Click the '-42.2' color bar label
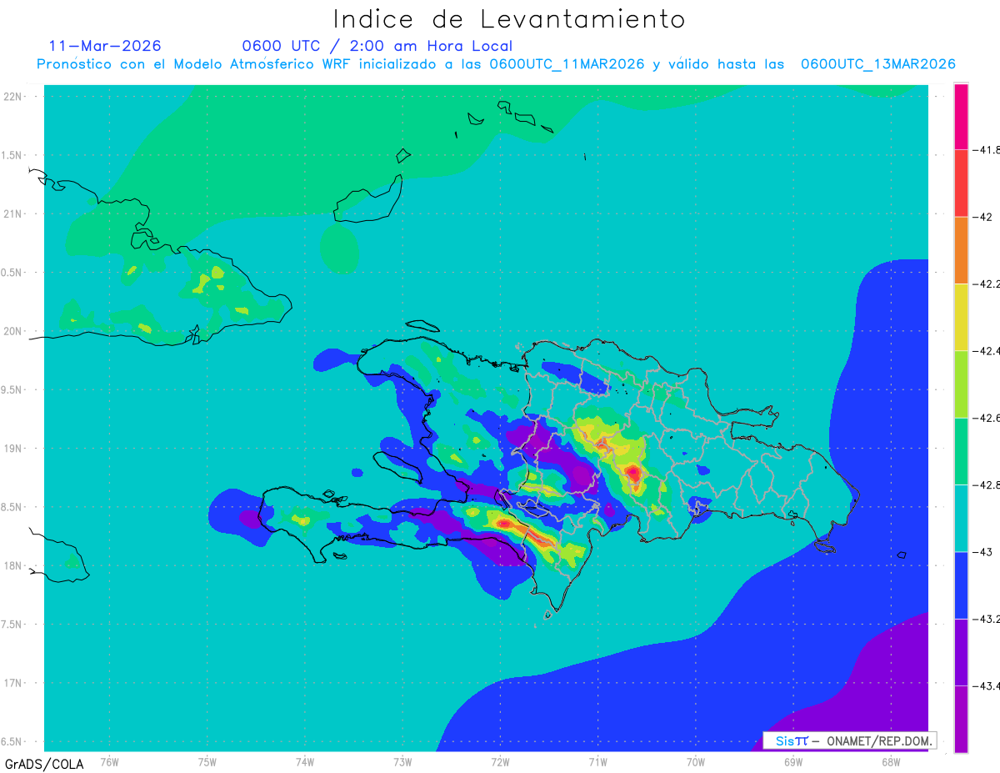This screenshot has width=1000, height=773. (985, 284)
